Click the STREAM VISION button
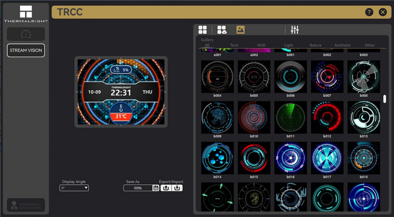The image size is (394, 217). tap(26, 50)
